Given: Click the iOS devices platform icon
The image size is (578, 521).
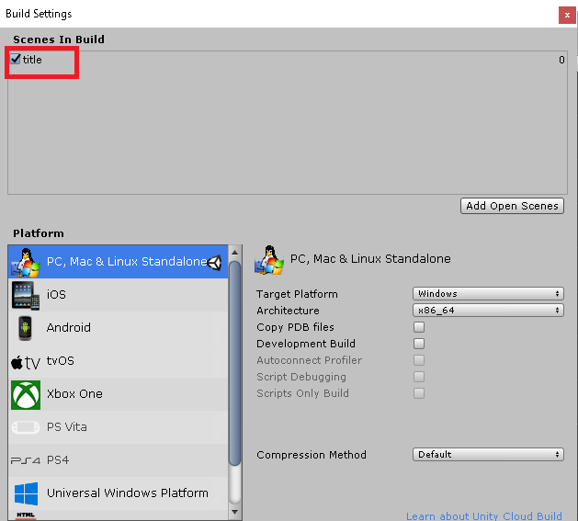Looking at the screenshot, I should [26, 295].
